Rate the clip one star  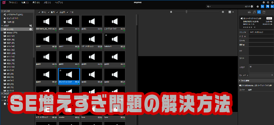point(244,27)
